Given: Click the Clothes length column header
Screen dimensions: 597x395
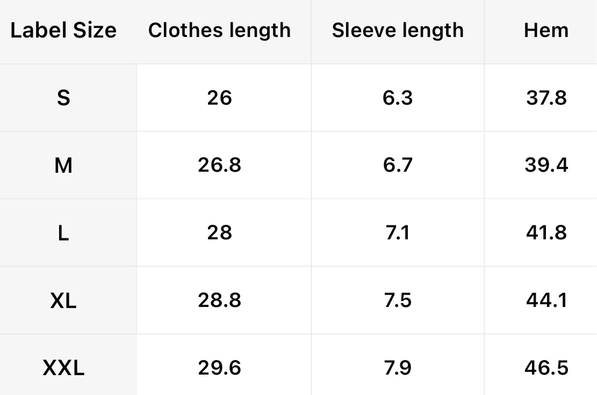Looking at the screenshot, I should point(219,31).
